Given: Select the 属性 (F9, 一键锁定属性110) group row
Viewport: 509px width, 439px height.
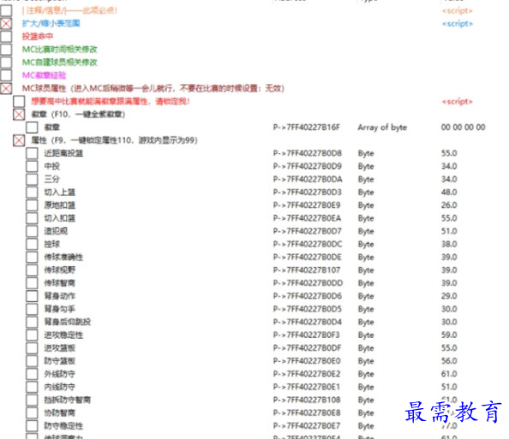Looking at the screenshot, I should click(114, 140).
